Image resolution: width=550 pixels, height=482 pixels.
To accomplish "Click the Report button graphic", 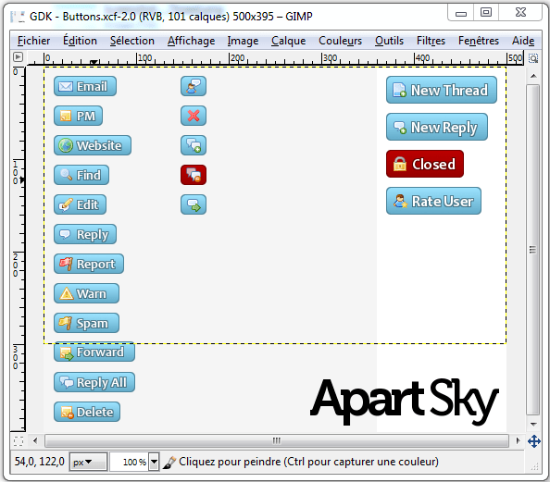I will (89, 264).
